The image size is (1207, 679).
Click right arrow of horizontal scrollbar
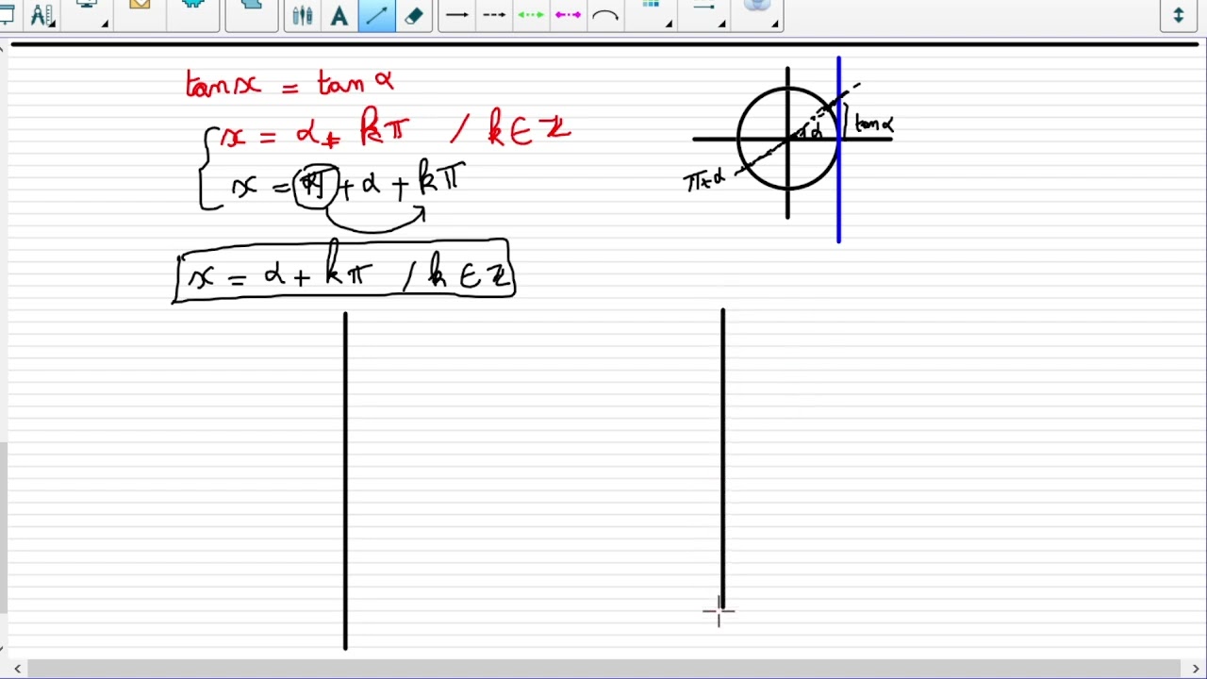click(1196, 669)
